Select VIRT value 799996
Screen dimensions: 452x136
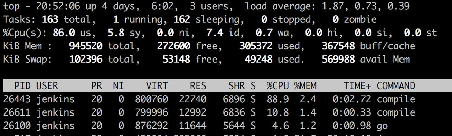tap(151, 112)
